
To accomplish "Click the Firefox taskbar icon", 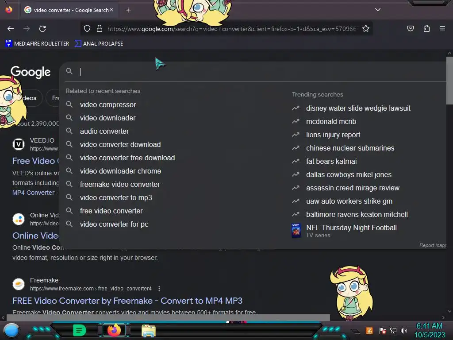I will (114, 330).
